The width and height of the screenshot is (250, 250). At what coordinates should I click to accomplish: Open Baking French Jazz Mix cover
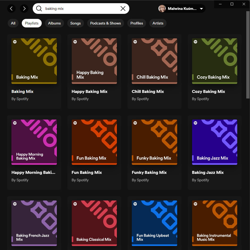34,223
